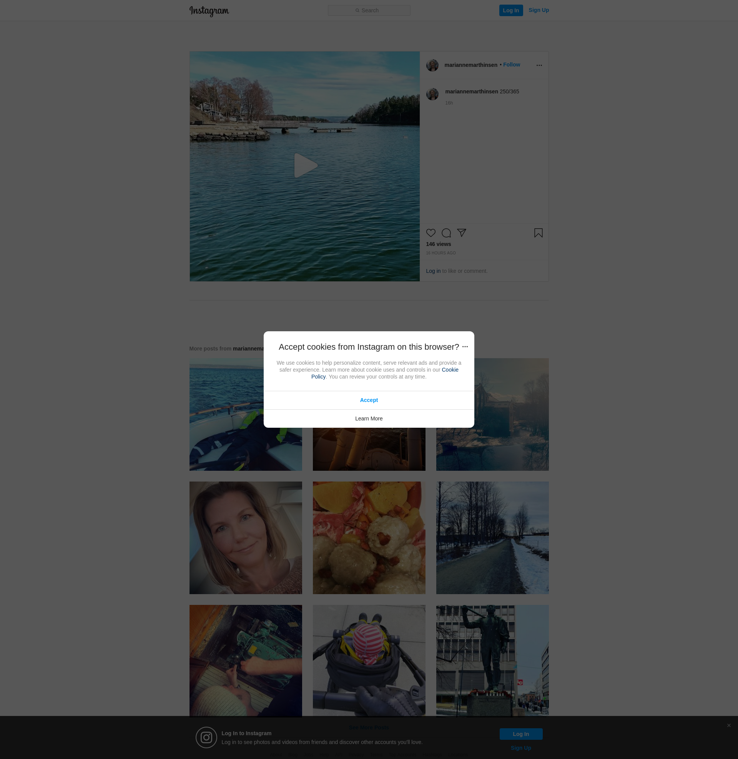The image size is (738, 759).
Task: Click the Instagram camera icon in bottom banner
Action: 206,737
